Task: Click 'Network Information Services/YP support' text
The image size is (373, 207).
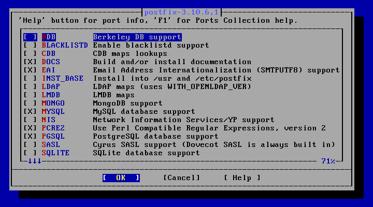Action: (x=183, y=120)
